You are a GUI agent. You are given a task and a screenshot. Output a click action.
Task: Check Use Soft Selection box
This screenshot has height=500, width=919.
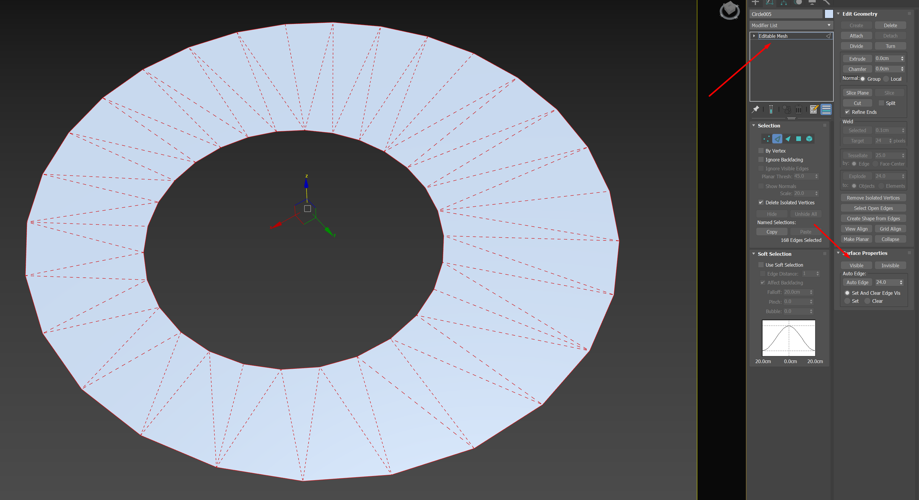(x=761, y=265)
